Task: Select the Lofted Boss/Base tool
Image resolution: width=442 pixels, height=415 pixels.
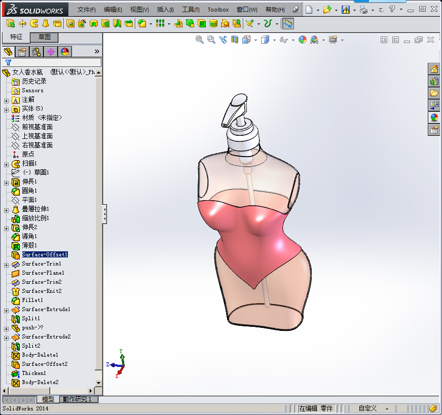Action: (46, 24)
